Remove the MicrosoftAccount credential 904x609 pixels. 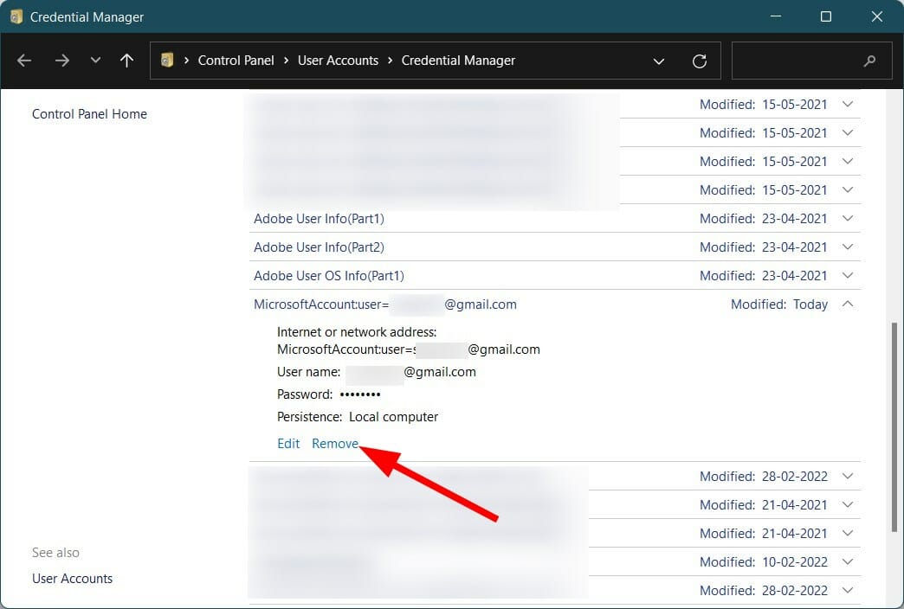(x=335, y=443)
